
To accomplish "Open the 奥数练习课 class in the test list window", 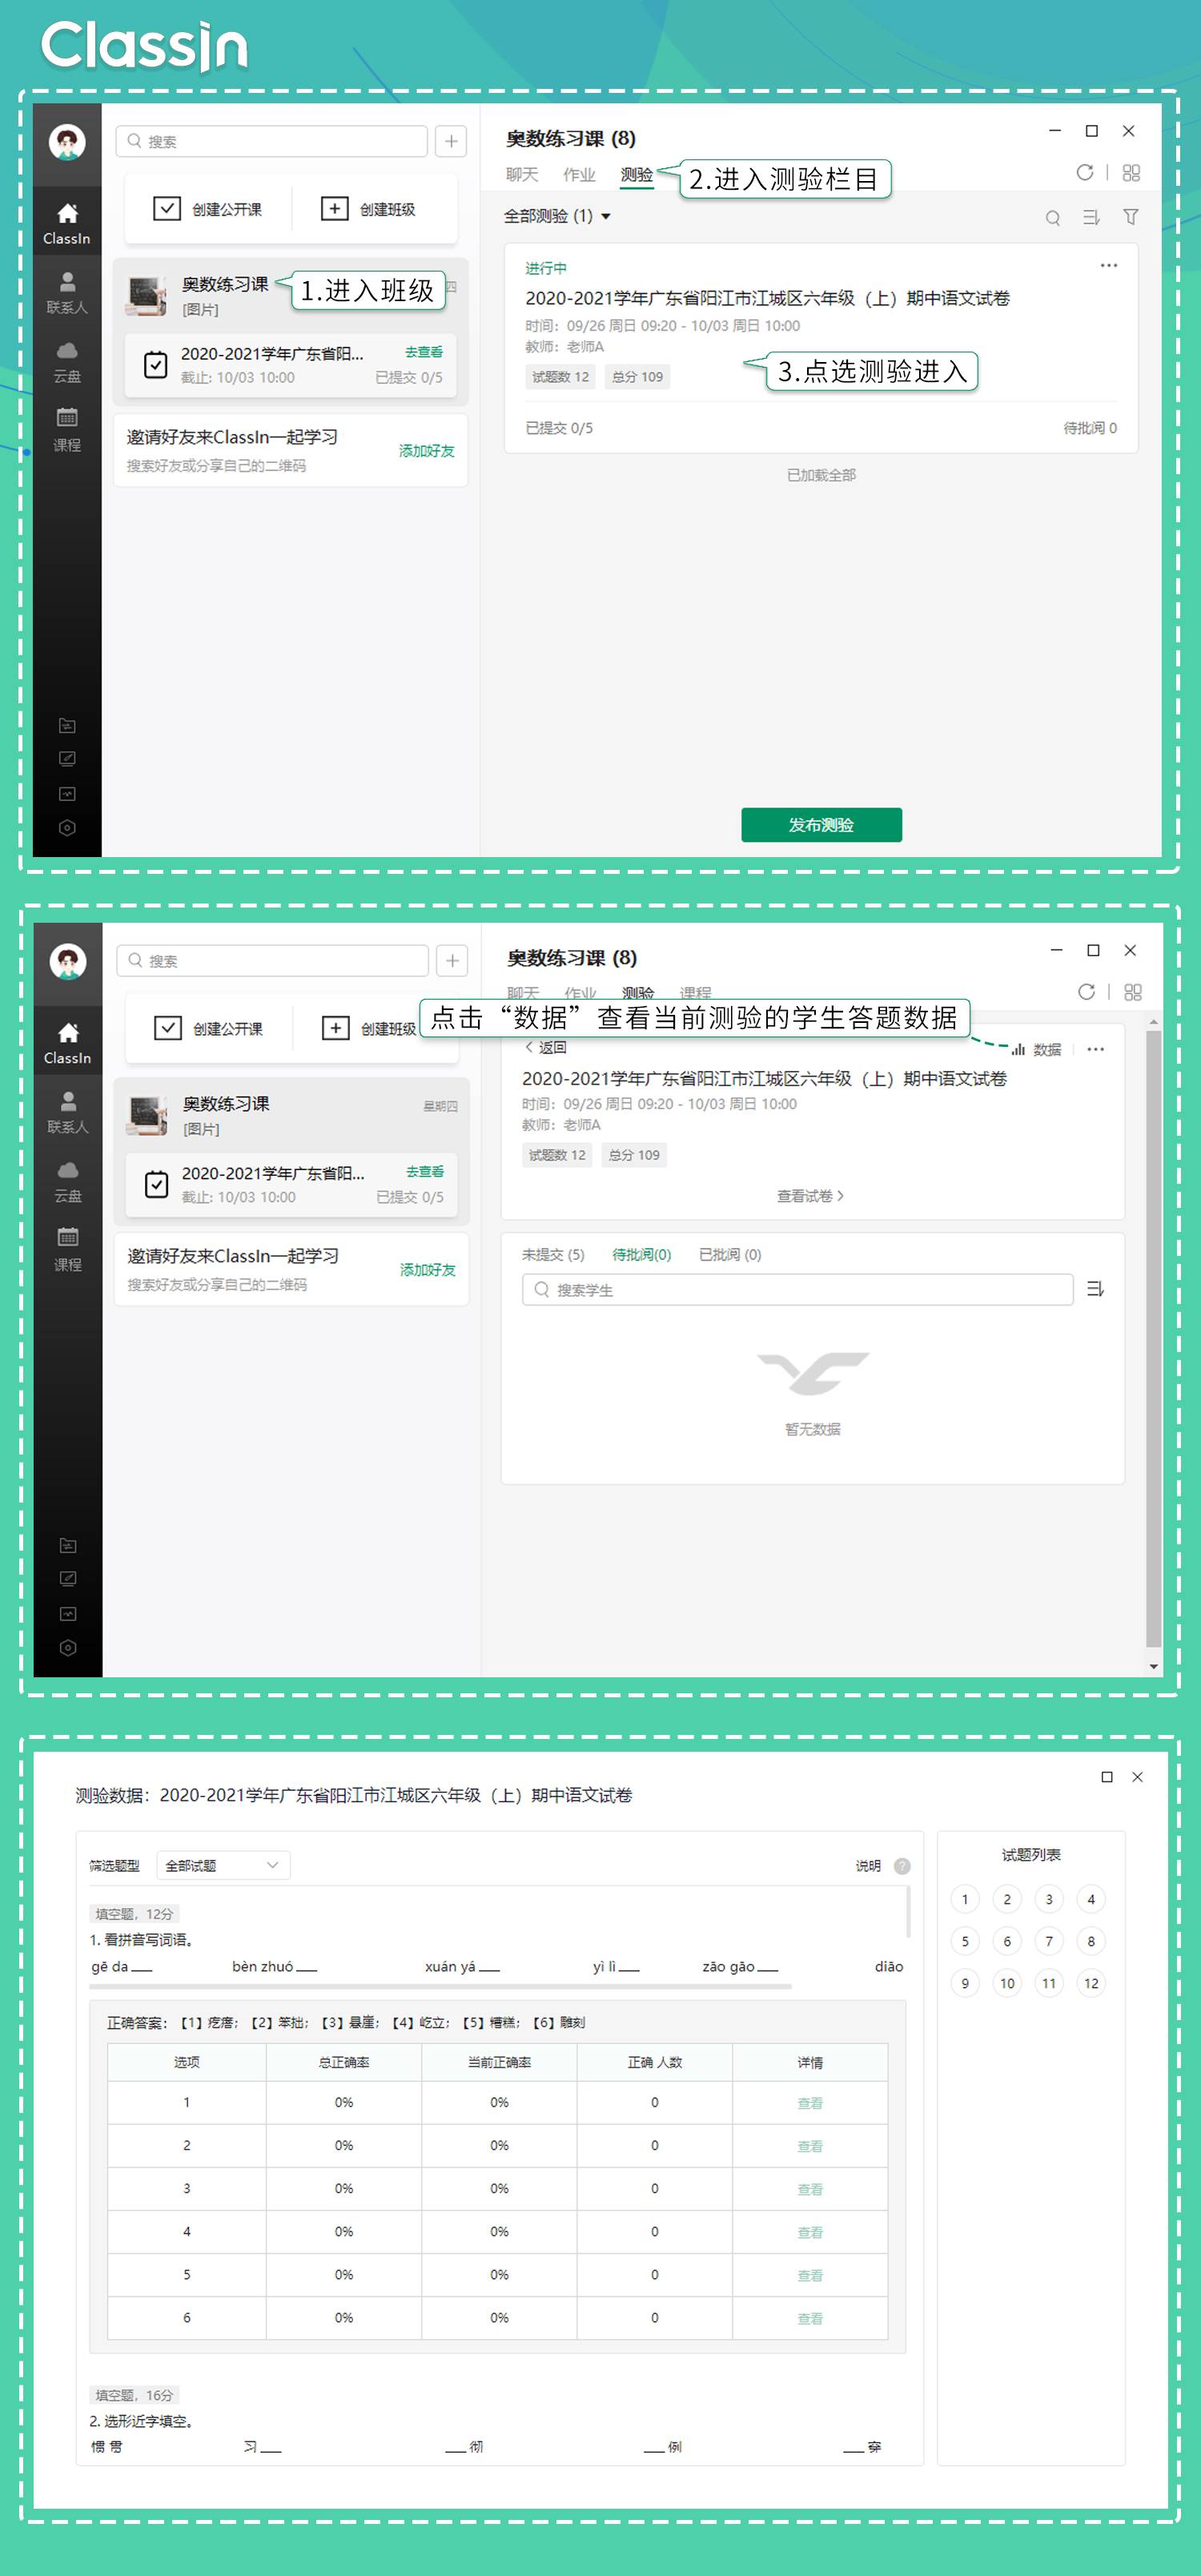I will [290, 296].
